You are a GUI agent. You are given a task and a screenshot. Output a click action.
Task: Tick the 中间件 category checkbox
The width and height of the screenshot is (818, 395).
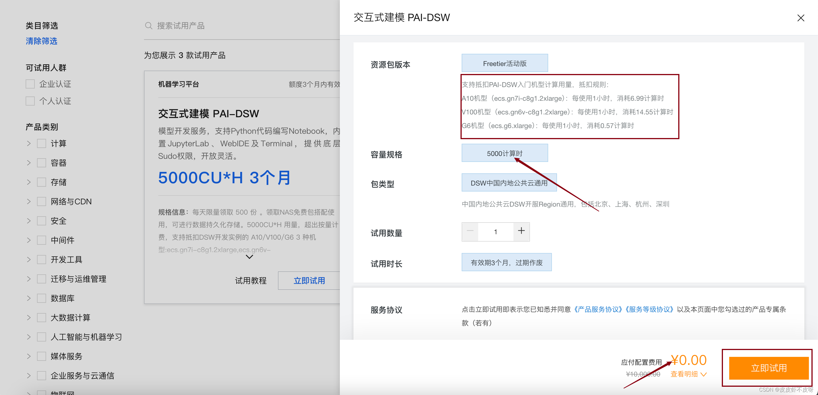click(x=42, y=240)
